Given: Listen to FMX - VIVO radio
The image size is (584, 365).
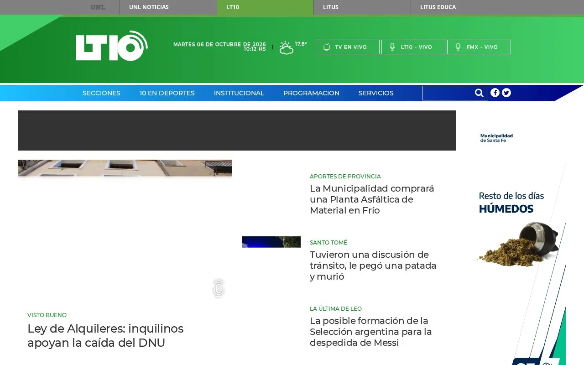Looking at the screenshot, I should pos(479,47).
